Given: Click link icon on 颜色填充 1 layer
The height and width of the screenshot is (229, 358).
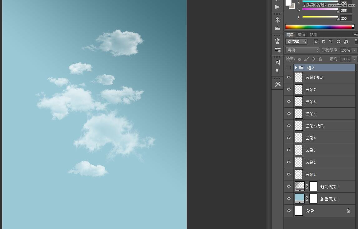Looking at the screenshot, I should pos(307,199).
